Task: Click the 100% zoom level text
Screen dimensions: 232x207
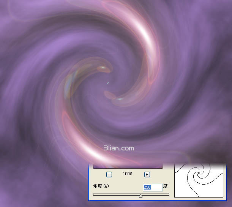Action: point(128,174)
